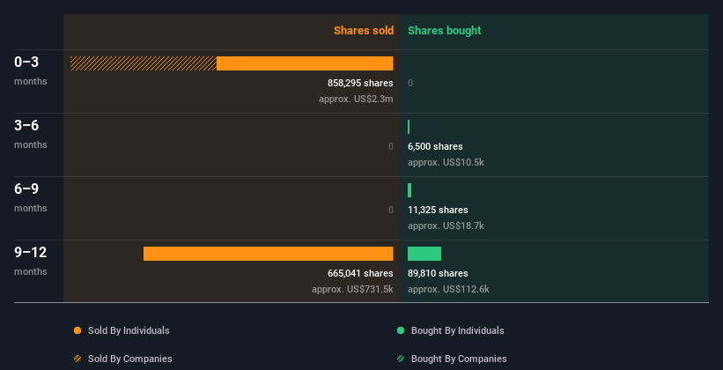The width and height of the screenshot is (723, 370).
Task: Click the Shares sold column header
Action: tap(364, 31)
